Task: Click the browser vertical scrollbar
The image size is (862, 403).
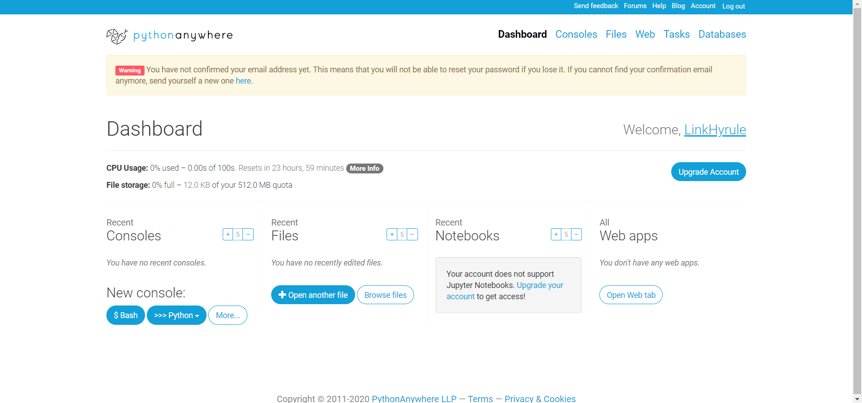Action: click(x=857, y=201)
